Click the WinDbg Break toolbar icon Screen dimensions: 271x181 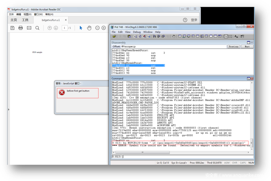pos(149,36)
